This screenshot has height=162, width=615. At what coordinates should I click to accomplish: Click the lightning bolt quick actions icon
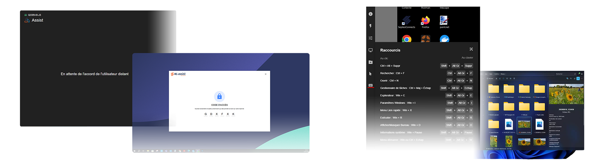(x=370, y=26)
